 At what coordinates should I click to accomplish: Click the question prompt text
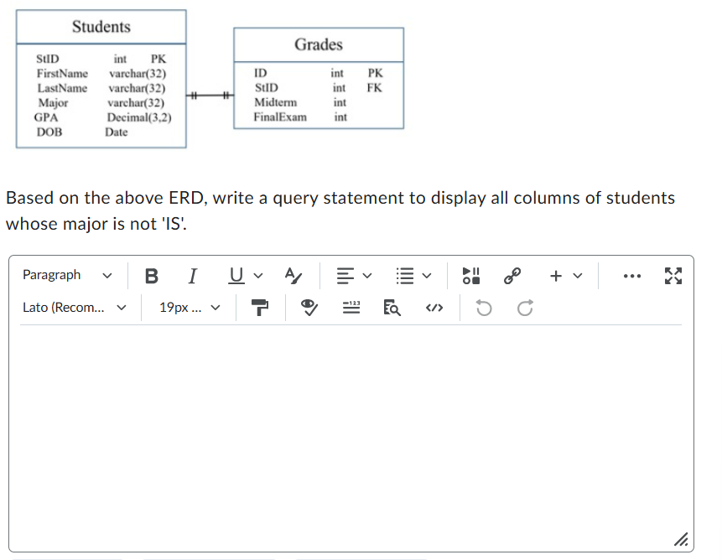click(x=340, y=210)
